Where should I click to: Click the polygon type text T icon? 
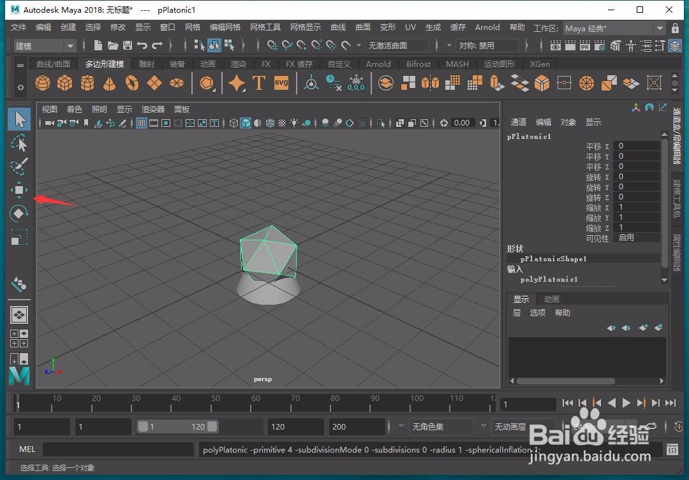[259, 83]
